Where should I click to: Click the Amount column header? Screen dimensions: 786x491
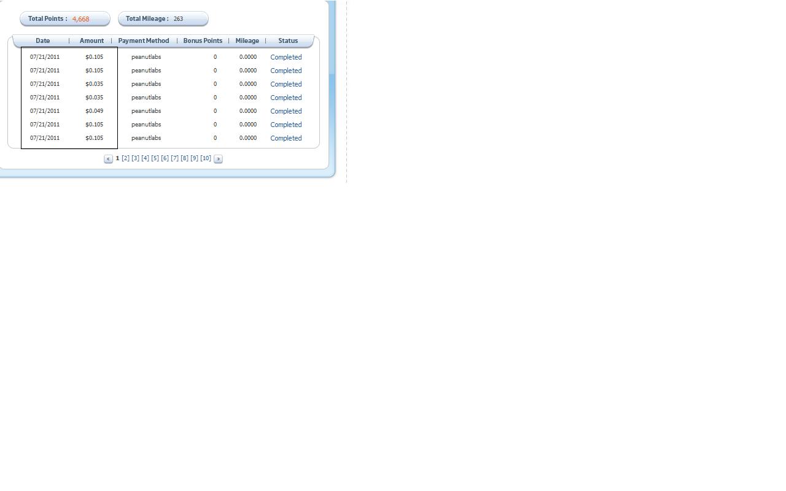[91, 41]
